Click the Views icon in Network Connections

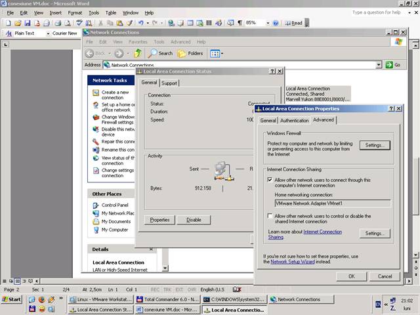215,54
